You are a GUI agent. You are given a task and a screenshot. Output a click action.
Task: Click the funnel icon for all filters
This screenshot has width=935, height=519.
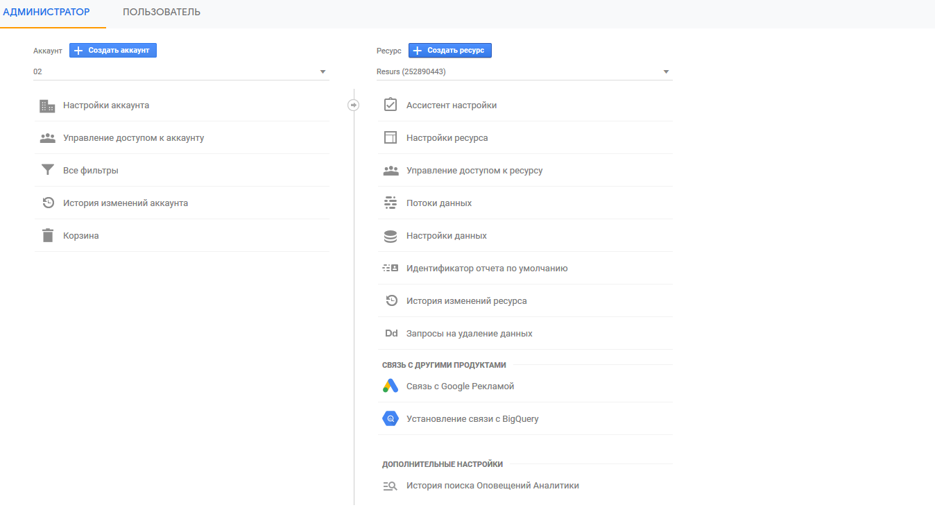tap(47, 170)
